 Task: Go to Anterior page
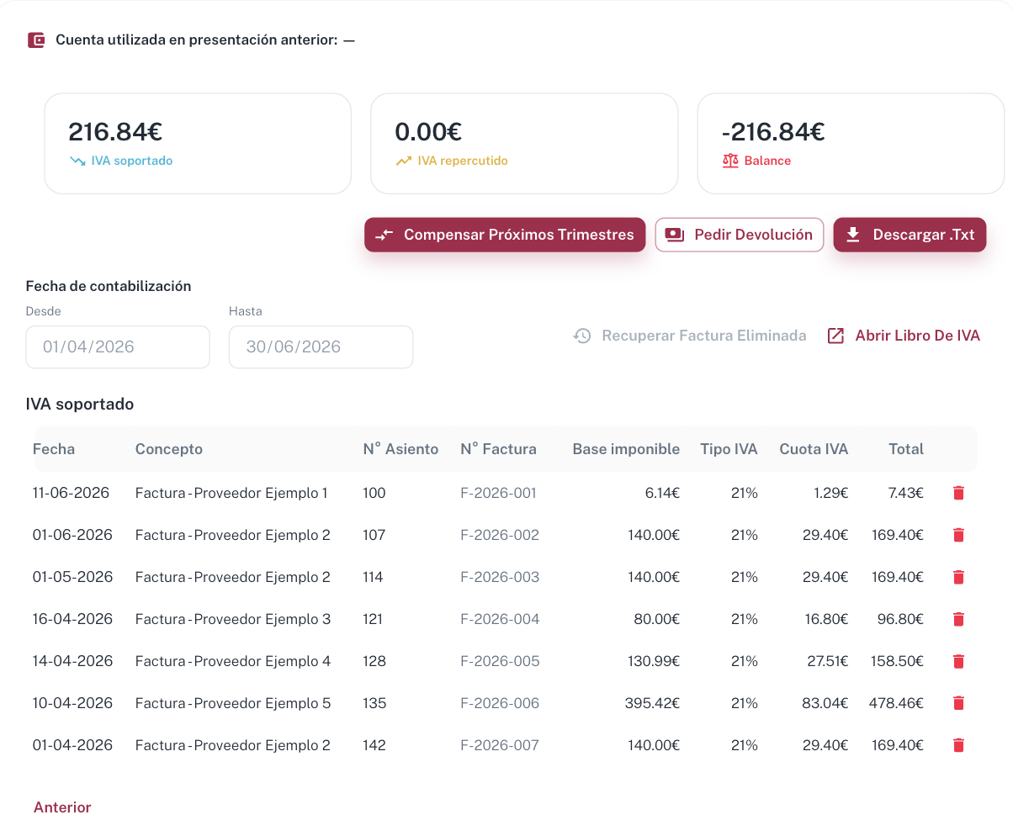click(62, 807)
